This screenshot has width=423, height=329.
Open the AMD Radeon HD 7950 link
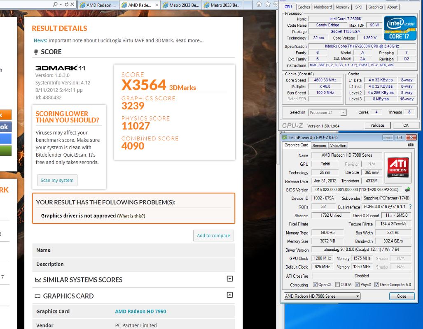[140, 311]
